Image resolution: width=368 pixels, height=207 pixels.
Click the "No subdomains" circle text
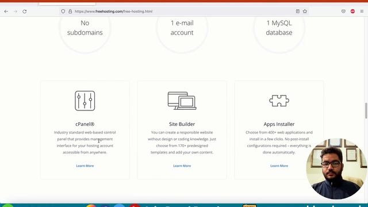pos(85,28)
